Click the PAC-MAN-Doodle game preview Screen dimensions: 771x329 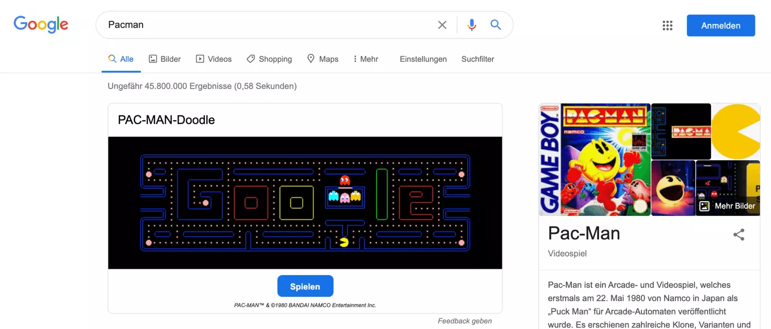305,203
